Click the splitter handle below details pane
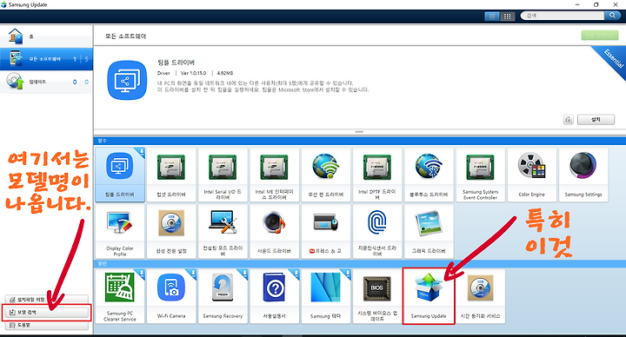The width and height of the screenshot is (626, 337). point(359,132)
